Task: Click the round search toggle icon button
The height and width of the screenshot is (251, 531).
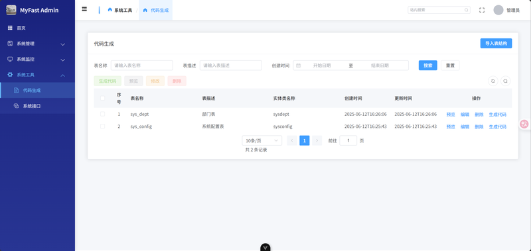Action: point(505,81)
